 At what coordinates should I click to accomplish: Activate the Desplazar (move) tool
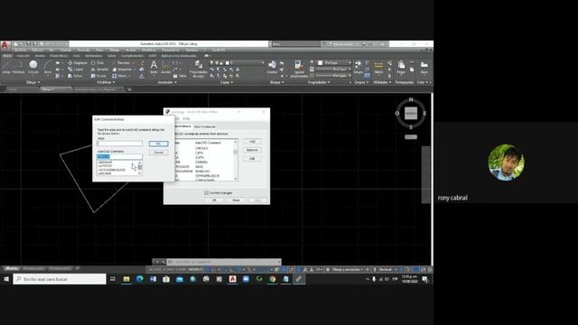pos(77,63)
